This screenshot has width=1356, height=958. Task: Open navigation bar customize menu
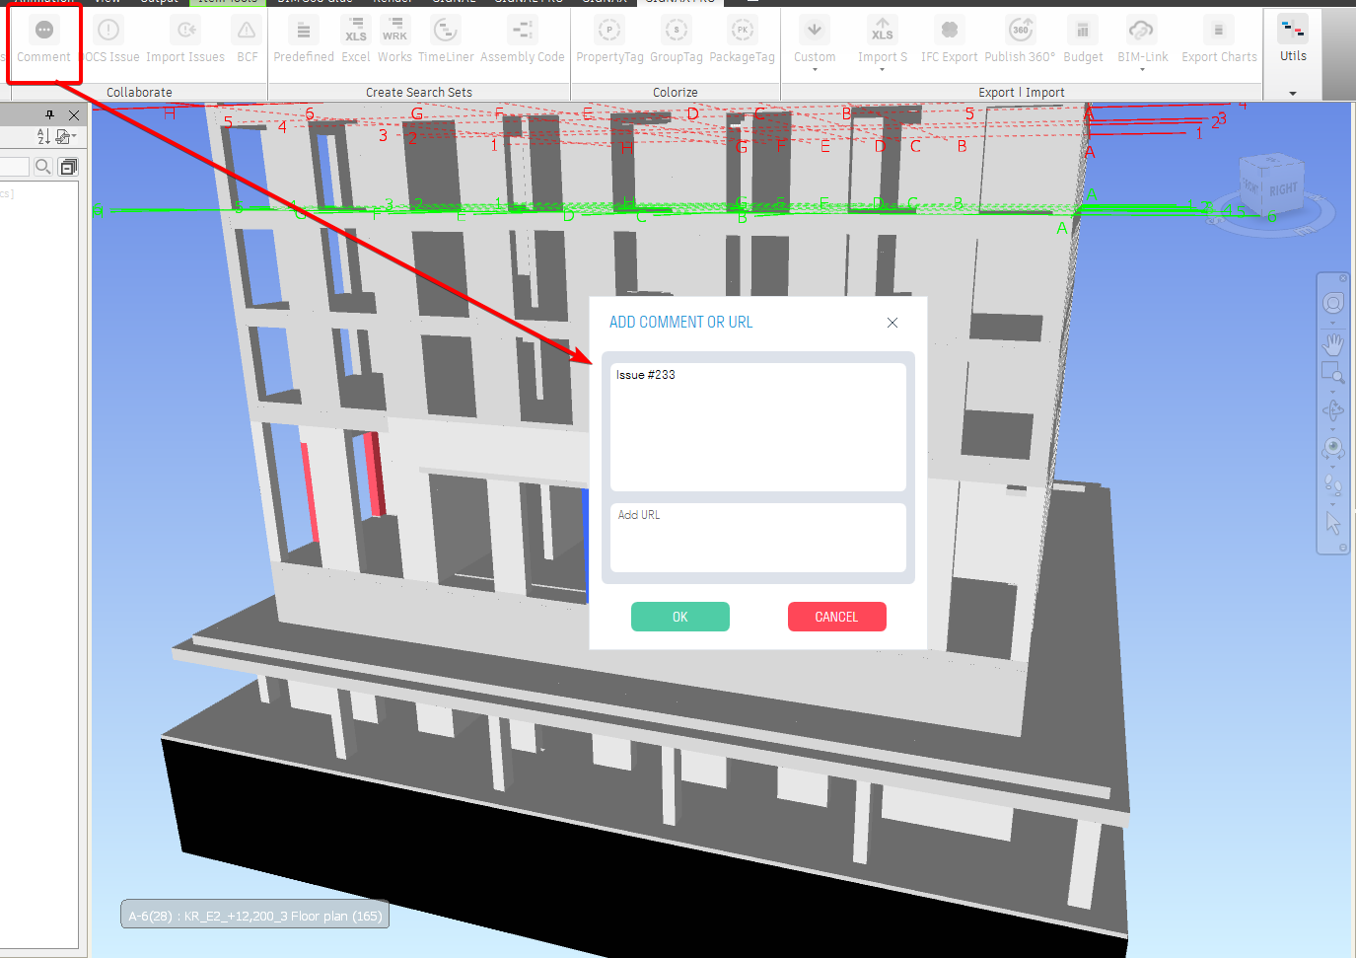pyautogui.click(x=1343, y=548)
